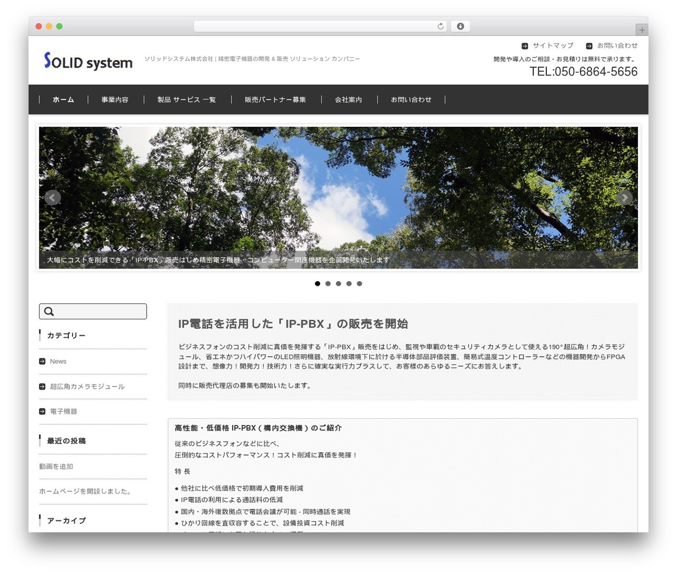Select the second slideshow dot

tap(328, 284)
